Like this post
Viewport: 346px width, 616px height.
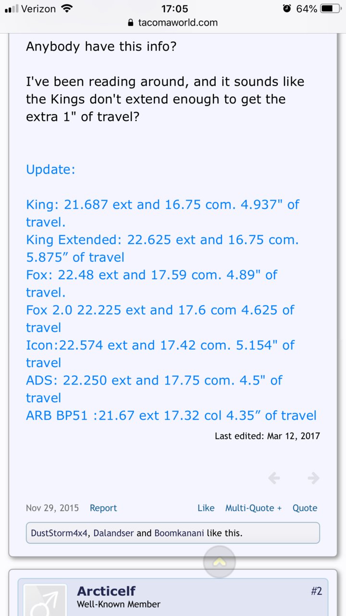coord(206,508)
